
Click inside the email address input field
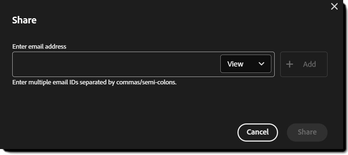tap(116, 64)
